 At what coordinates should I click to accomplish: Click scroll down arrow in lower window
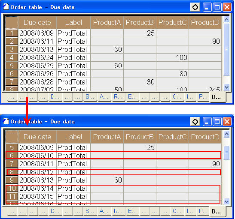[x=226, y=202]
